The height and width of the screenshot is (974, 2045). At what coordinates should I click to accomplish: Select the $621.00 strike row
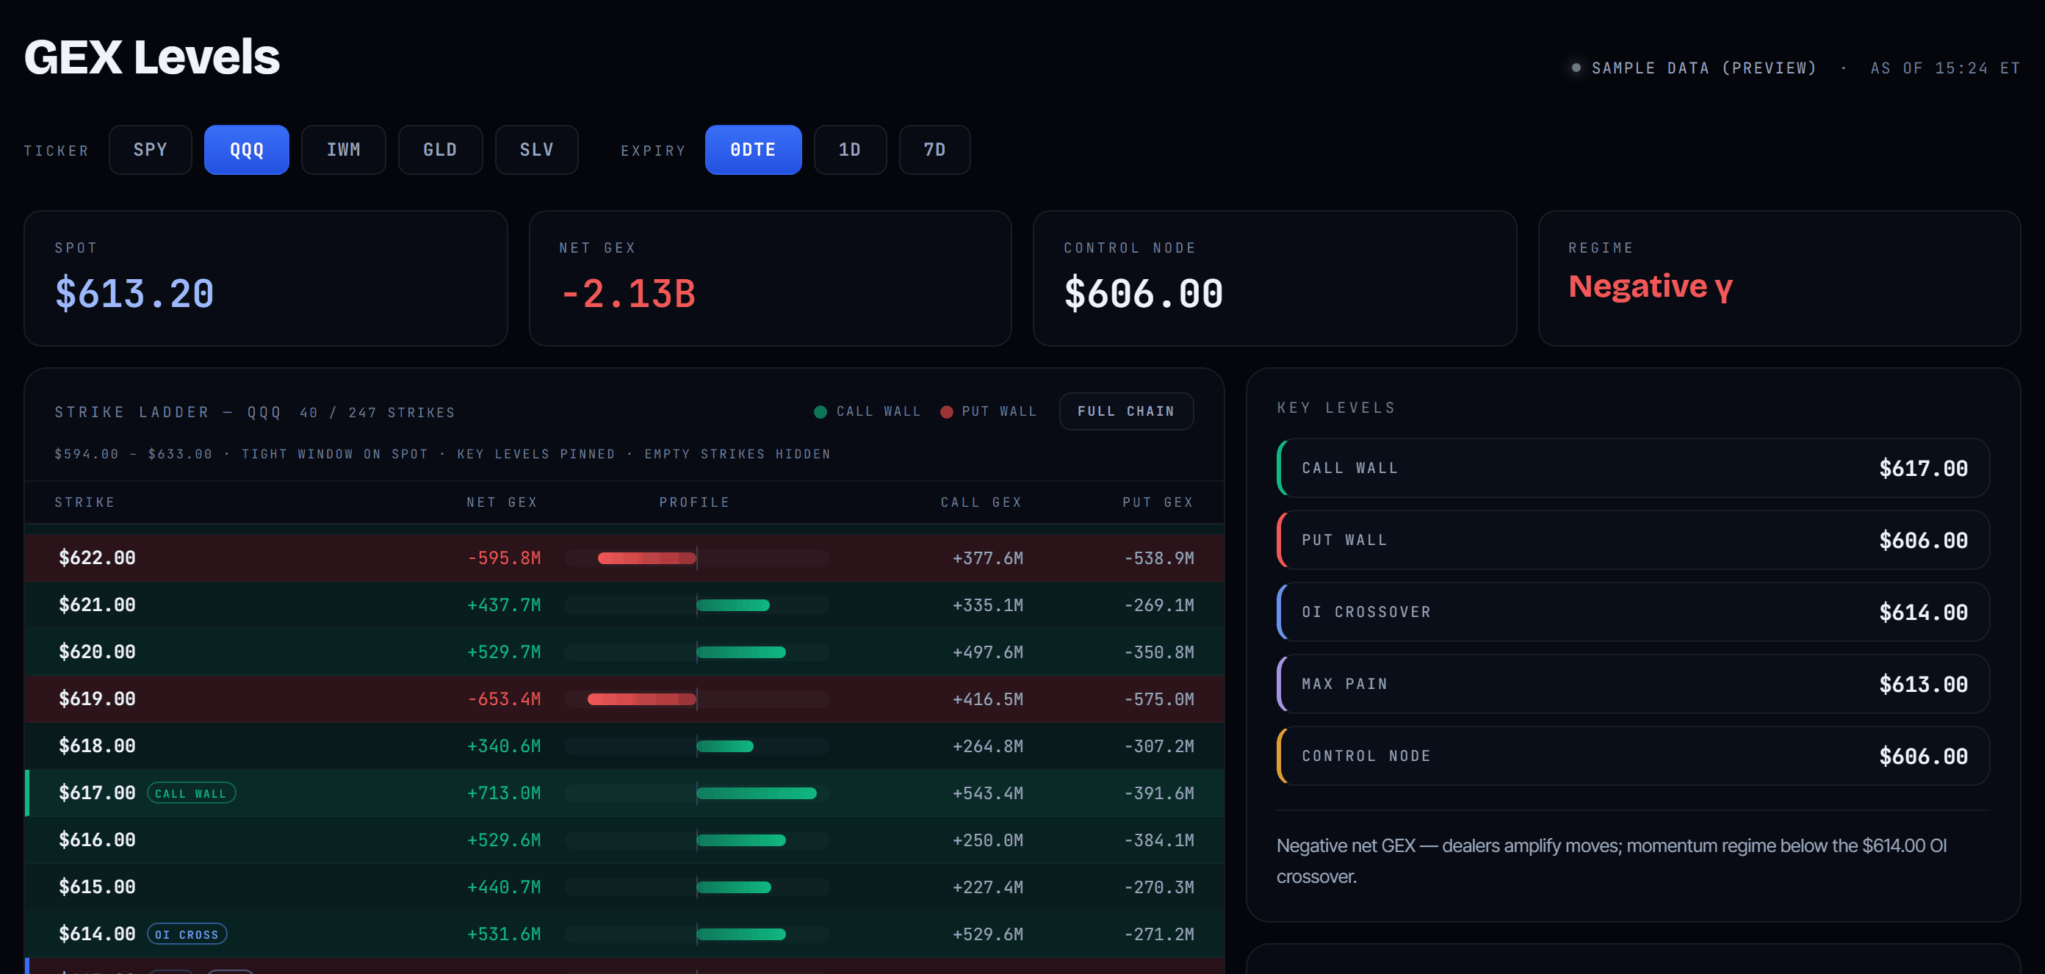coord(624,605)
